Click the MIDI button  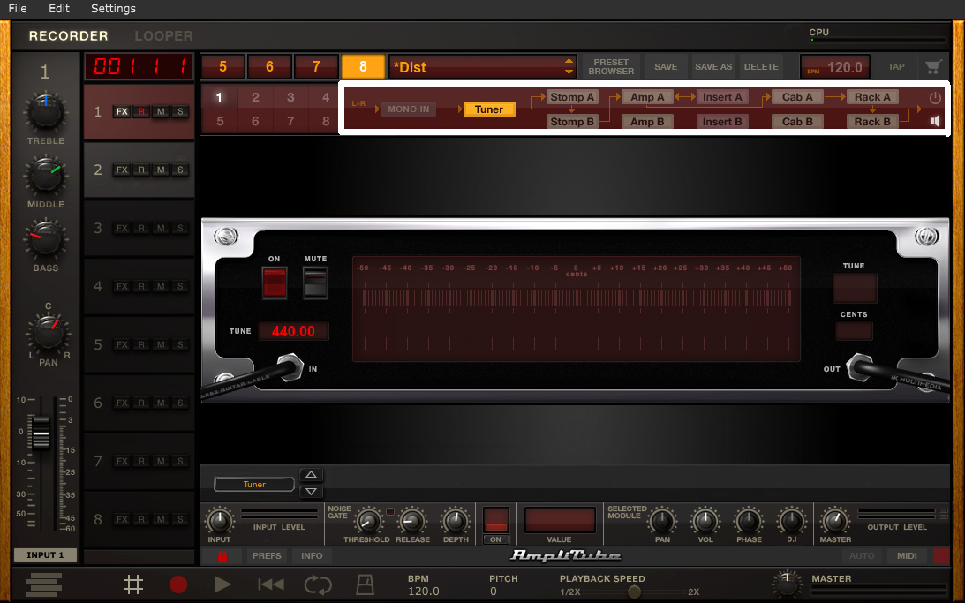pos(907,555)
